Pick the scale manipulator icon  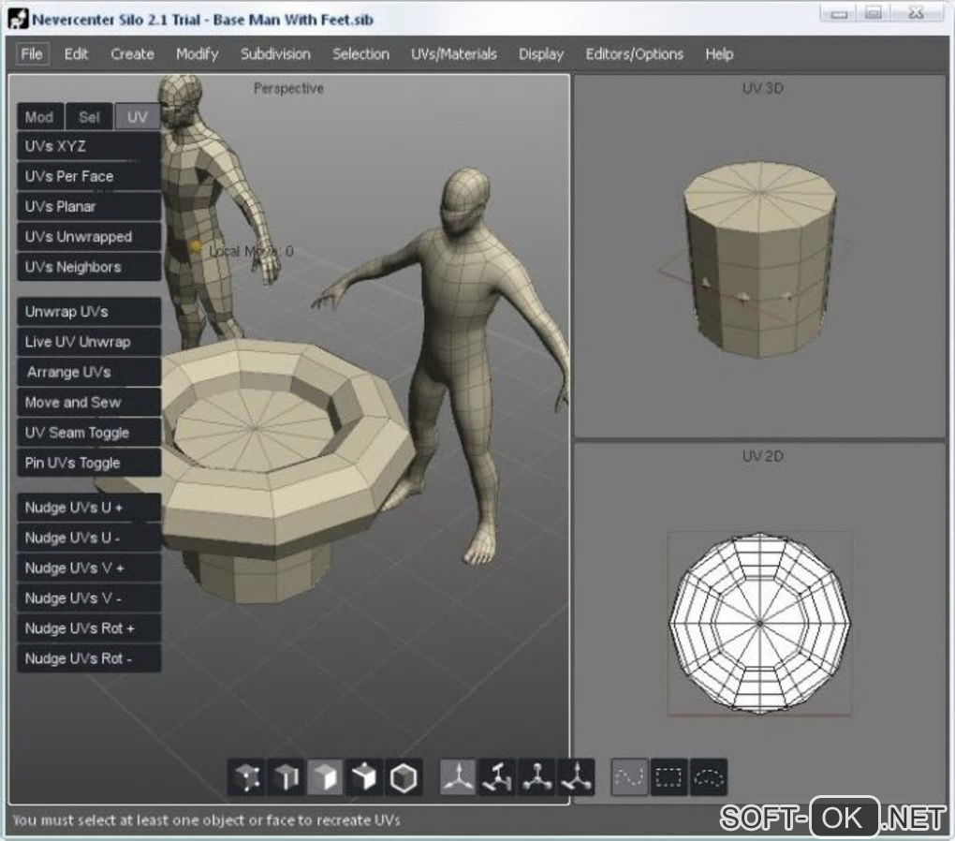pyautogui.click(x=536, y=777)
